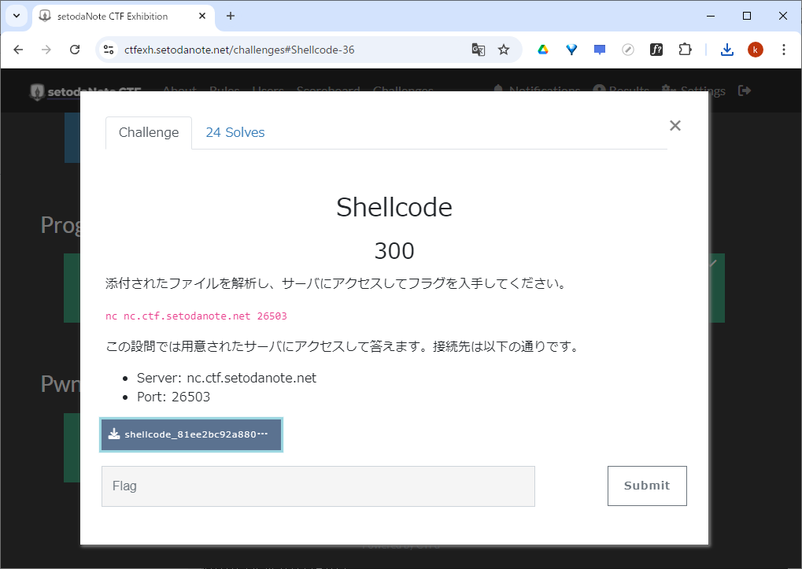This screenshot has width=802, height=569.
Task: Open the Extensions puzzle piece menu
Action: click(x=685, y=50)
